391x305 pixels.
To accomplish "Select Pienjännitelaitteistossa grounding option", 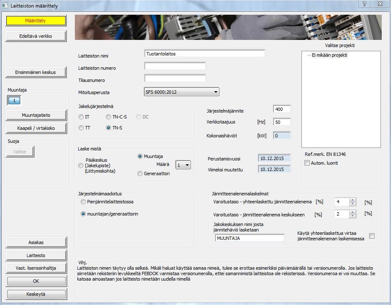I will click(83, 202).
